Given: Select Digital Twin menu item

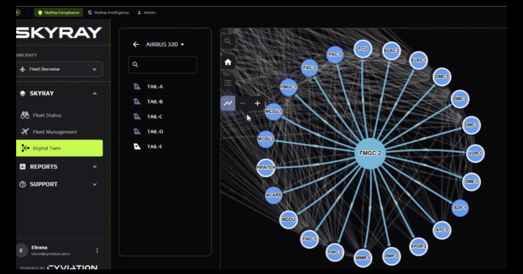Looking at the screenshot, I should coord(60,148).
